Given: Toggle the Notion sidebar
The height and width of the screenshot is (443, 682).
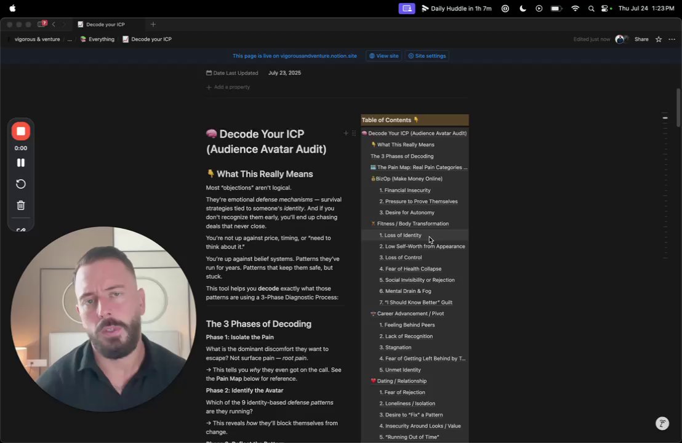Looking at the screenshot, I should click(x=42, y=25).
